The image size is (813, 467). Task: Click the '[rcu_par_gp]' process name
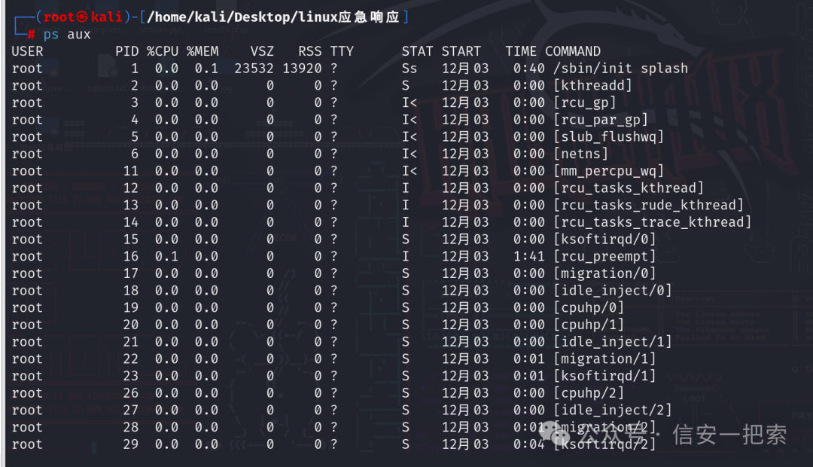point(601,120)
